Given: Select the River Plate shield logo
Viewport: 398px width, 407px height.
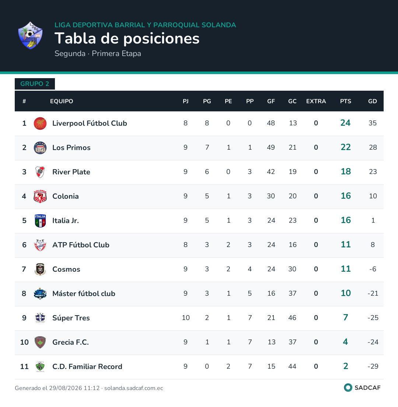Looking at the screenshot, I should pyautogui.click(x=40, y=172).
